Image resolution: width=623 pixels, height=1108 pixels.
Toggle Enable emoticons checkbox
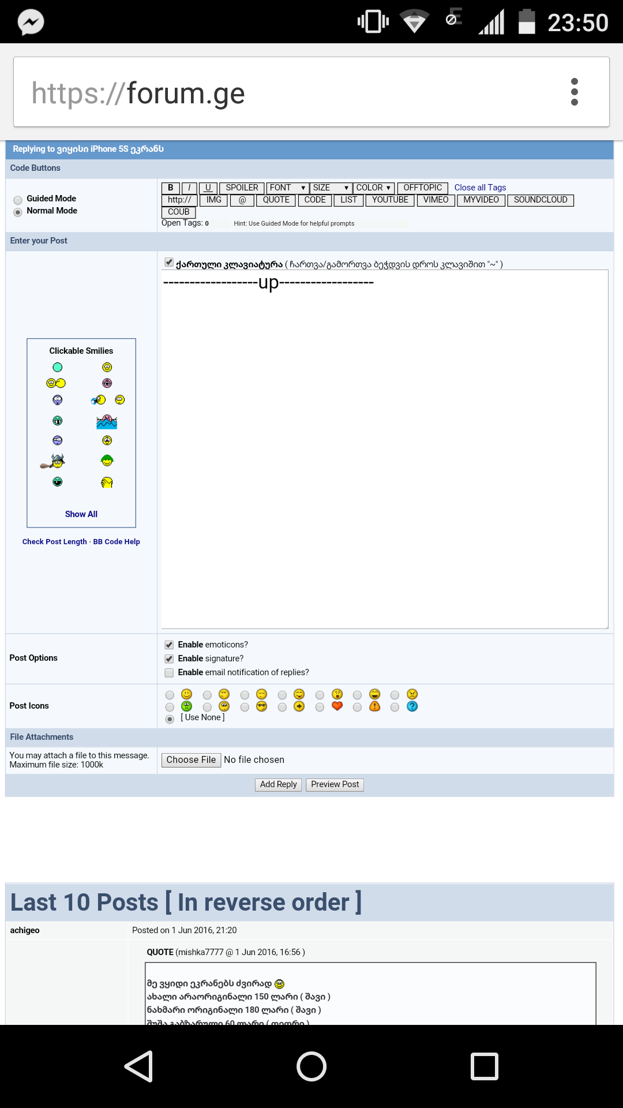click(169, 645)
